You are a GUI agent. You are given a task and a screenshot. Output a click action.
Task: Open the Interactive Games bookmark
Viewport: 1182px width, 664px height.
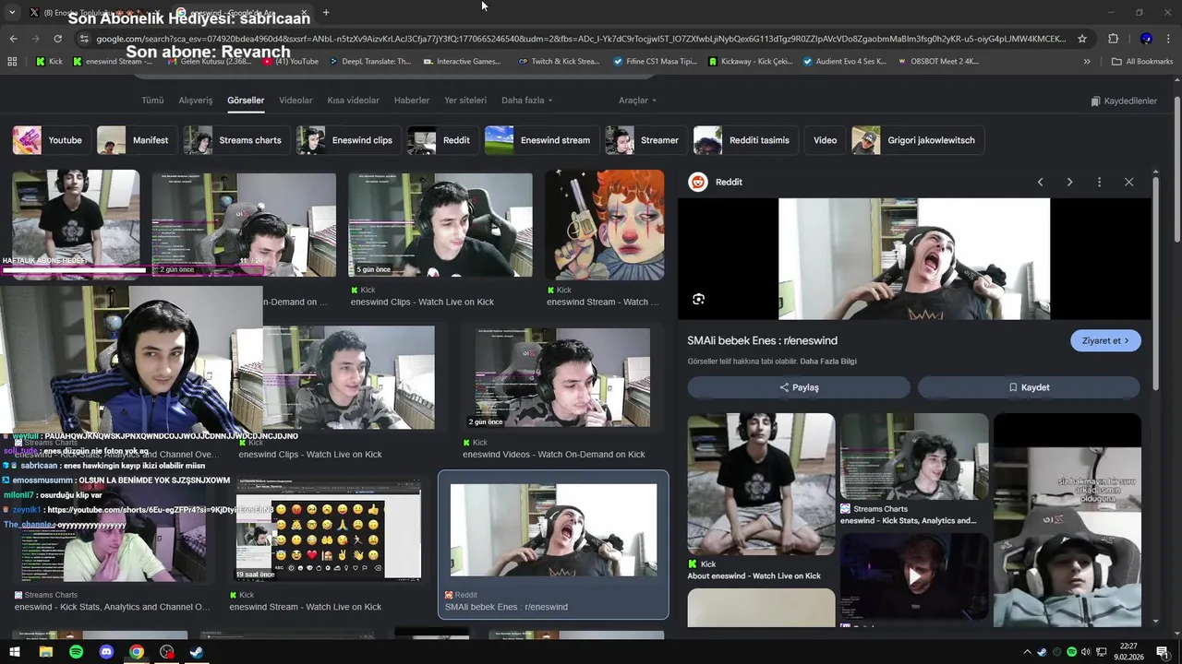pyautogui.click(x=462, y=62)
